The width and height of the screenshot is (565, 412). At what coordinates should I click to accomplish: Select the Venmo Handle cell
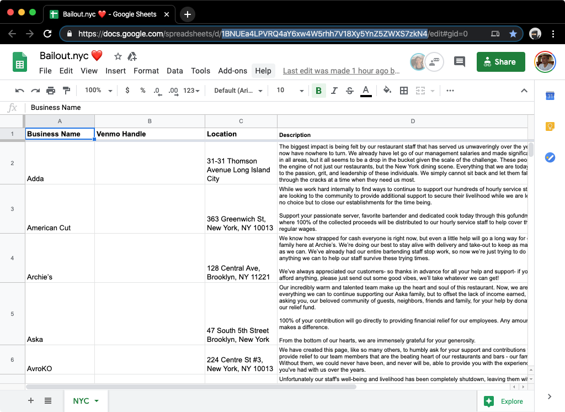click(150, 134)
